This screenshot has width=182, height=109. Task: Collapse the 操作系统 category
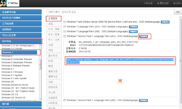tap(21, 41)
